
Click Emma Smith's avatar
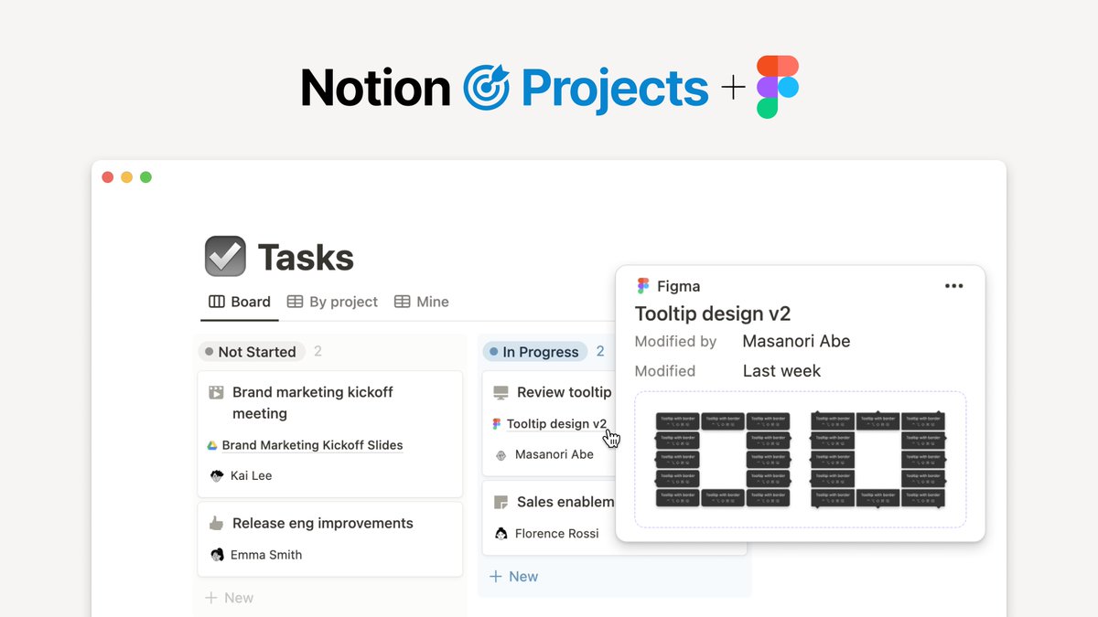217,555
